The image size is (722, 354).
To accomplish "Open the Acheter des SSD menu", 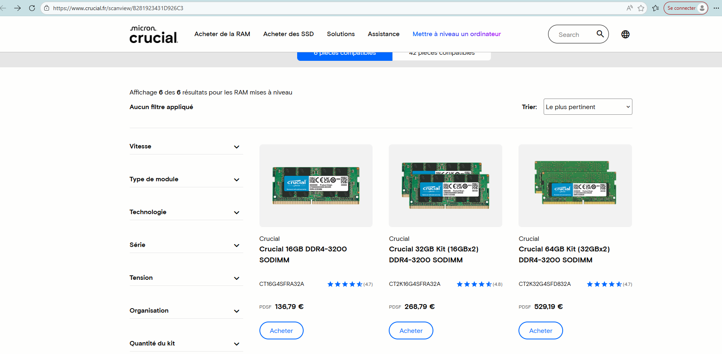I will [x=288, y=34].
